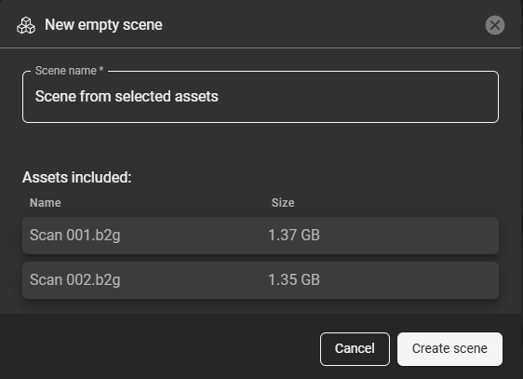Click the 1.37 GB size value
Image resolution: width=523 pixels, height=379 pixels.
click(294, 236)
